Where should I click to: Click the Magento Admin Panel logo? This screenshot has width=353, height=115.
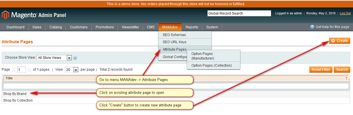pos(34,15)
